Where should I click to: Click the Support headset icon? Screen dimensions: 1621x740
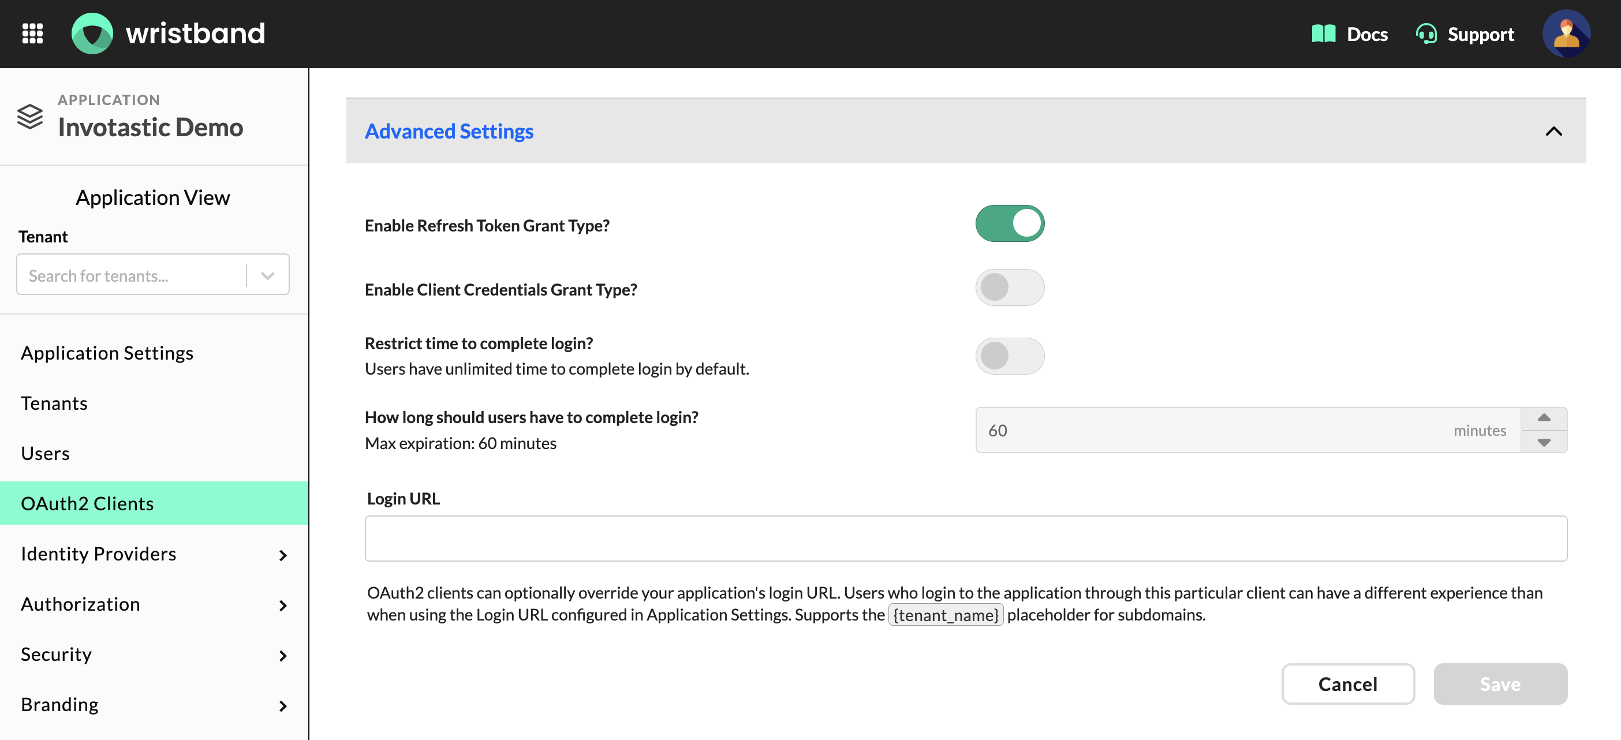tap(1426, 34)
